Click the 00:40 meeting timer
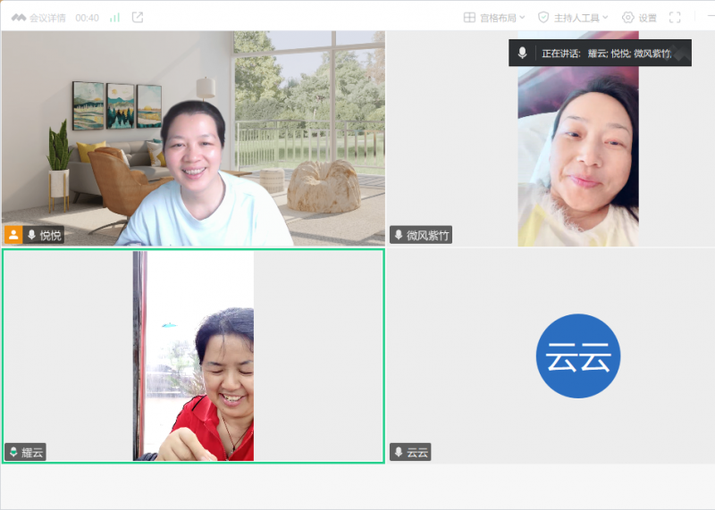Screen dimensions: 715x510 point(88,17)
